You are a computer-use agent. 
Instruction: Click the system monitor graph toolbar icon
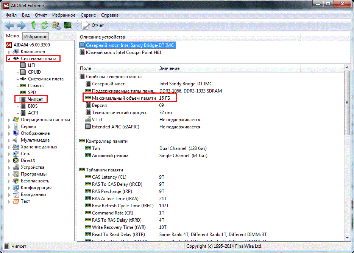pyautogui.click(x=68, y=25)
